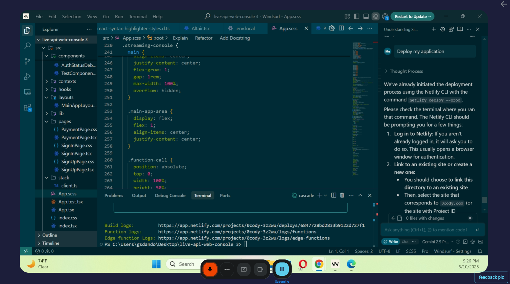Image resolution: width=510 pixels, height=284 pixels.
Task: Collapse the src folder
Action: [43, 48]
